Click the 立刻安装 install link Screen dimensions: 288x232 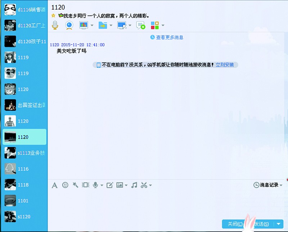(225, 65)
